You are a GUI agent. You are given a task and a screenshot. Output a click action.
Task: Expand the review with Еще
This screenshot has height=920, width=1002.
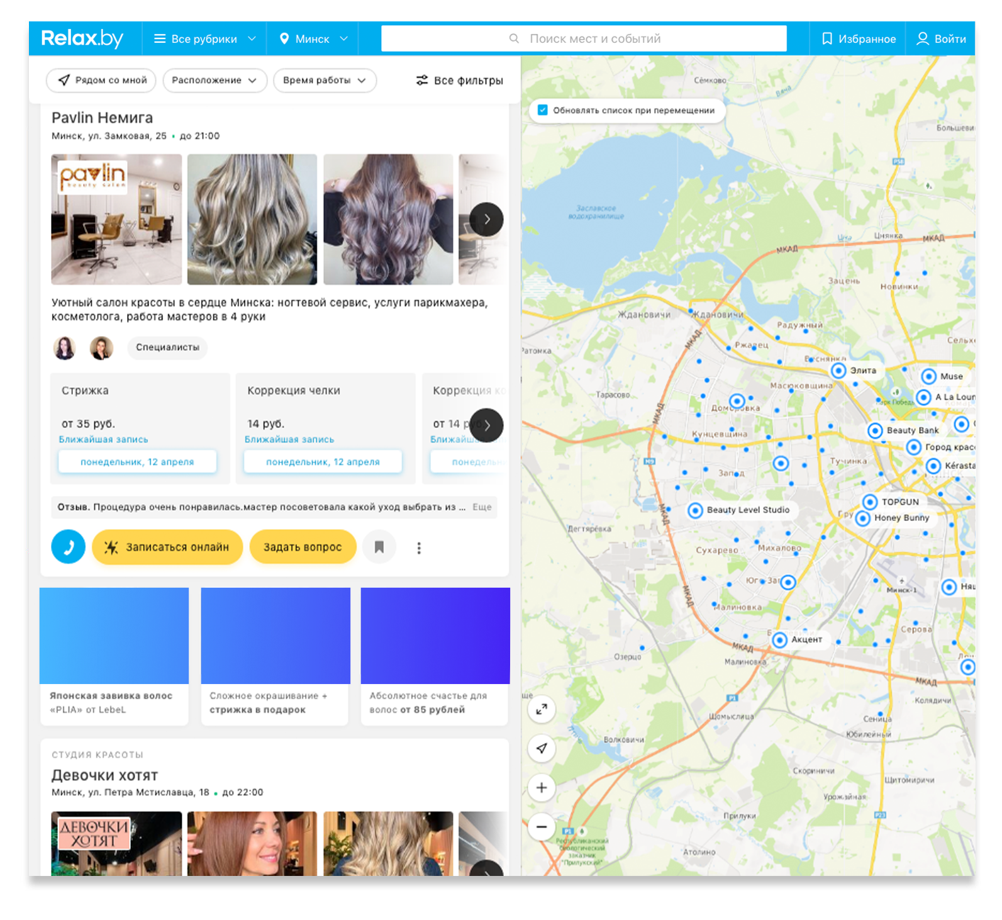click(482, 507)
